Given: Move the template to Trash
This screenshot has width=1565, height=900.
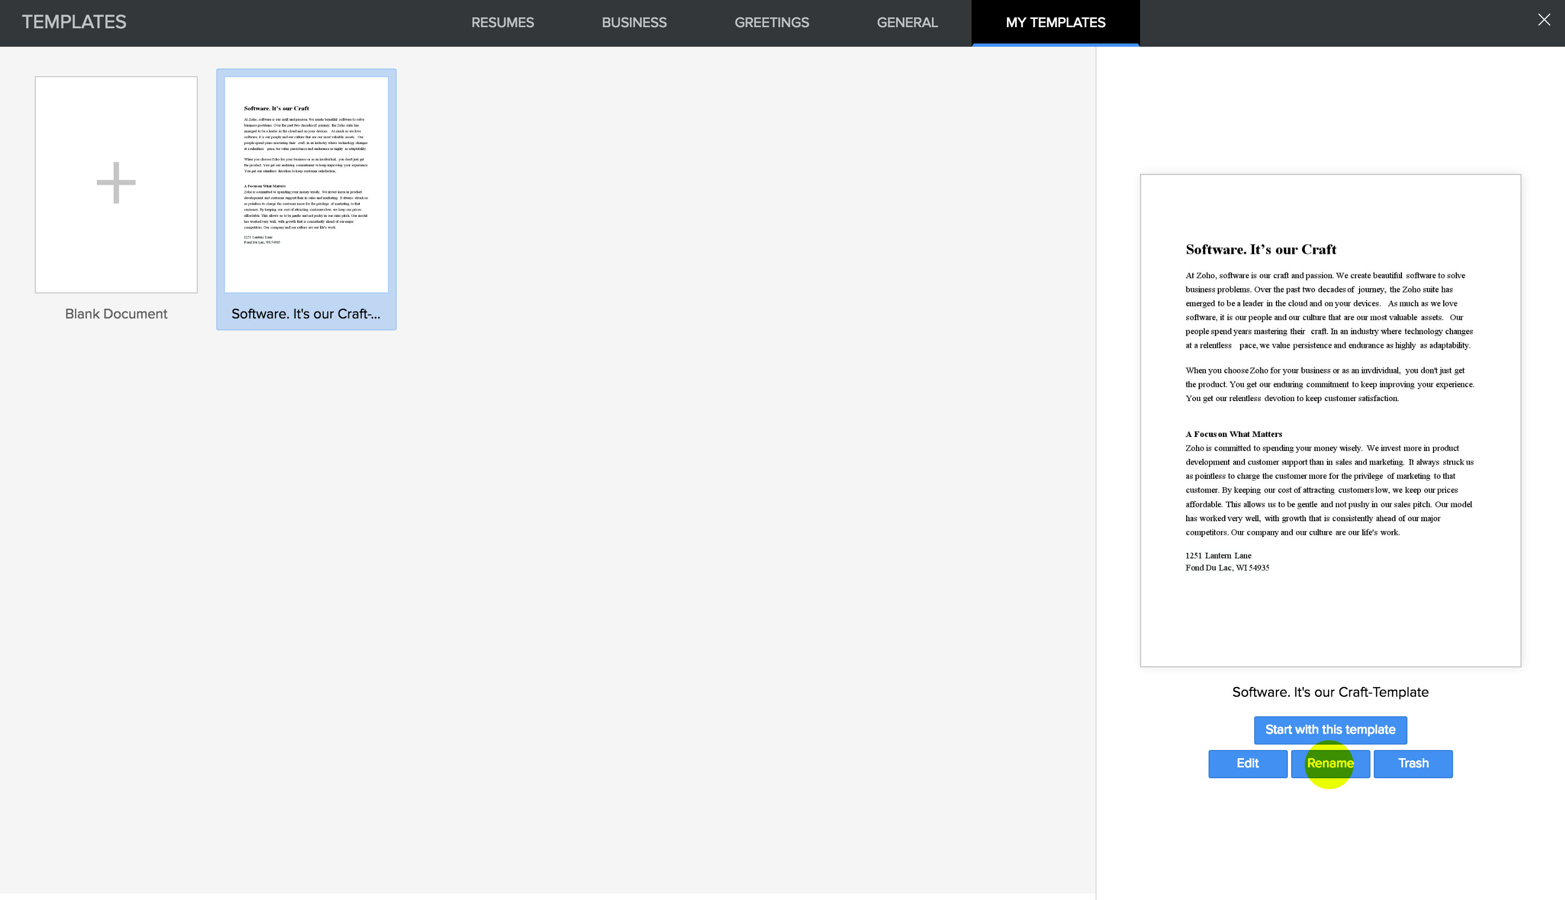Looking at the screenshot, I should (1413, 764).
